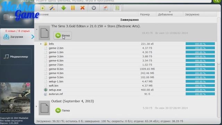Pause downloads with the orange pause icon
Screen dimensions: 222x125
coord(73,8)
